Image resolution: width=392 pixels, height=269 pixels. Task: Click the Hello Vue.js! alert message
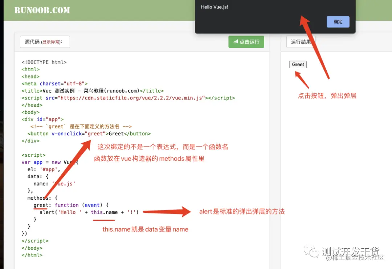215,7
